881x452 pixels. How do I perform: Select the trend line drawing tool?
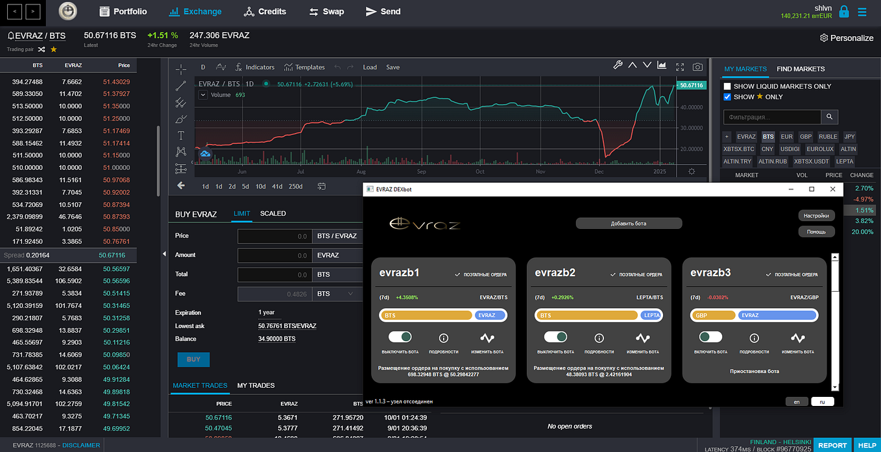(x=181, y=86)
